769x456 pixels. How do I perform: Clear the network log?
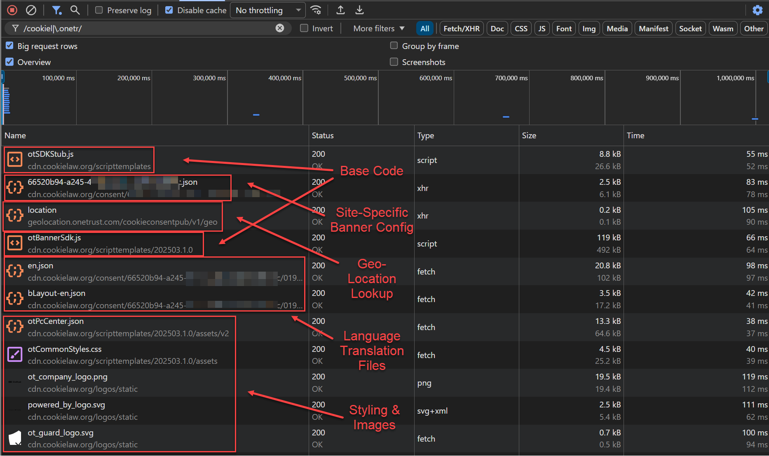click(31, 10)
